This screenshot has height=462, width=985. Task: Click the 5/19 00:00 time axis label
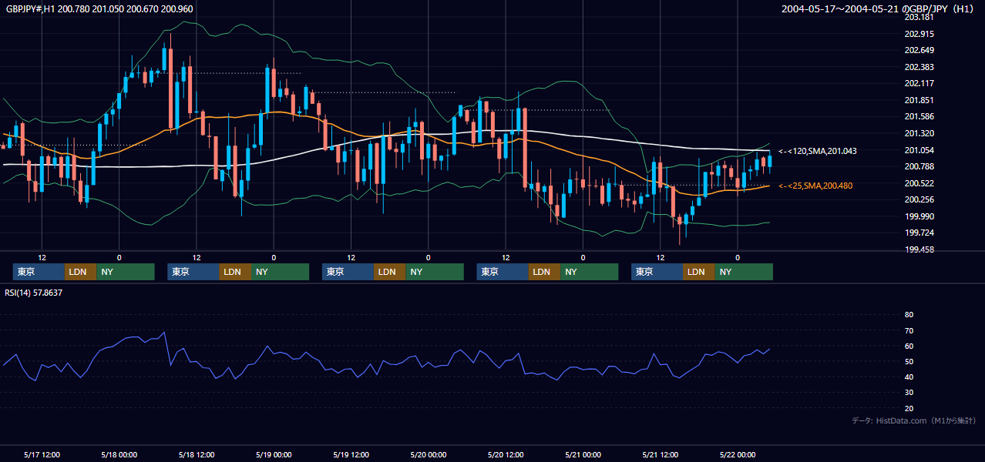tap(274, 455)
